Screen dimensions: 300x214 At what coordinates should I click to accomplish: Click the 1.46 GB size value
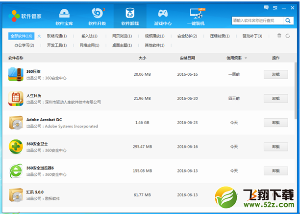tap(142, 123)
